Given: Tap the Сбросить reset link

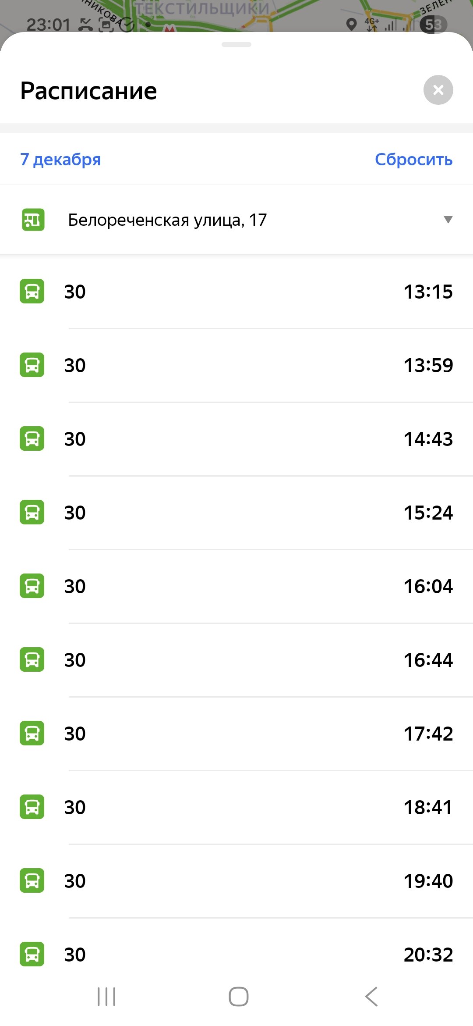Looking at the screenshot, I should pyautogui.click(x=413, y=159).
